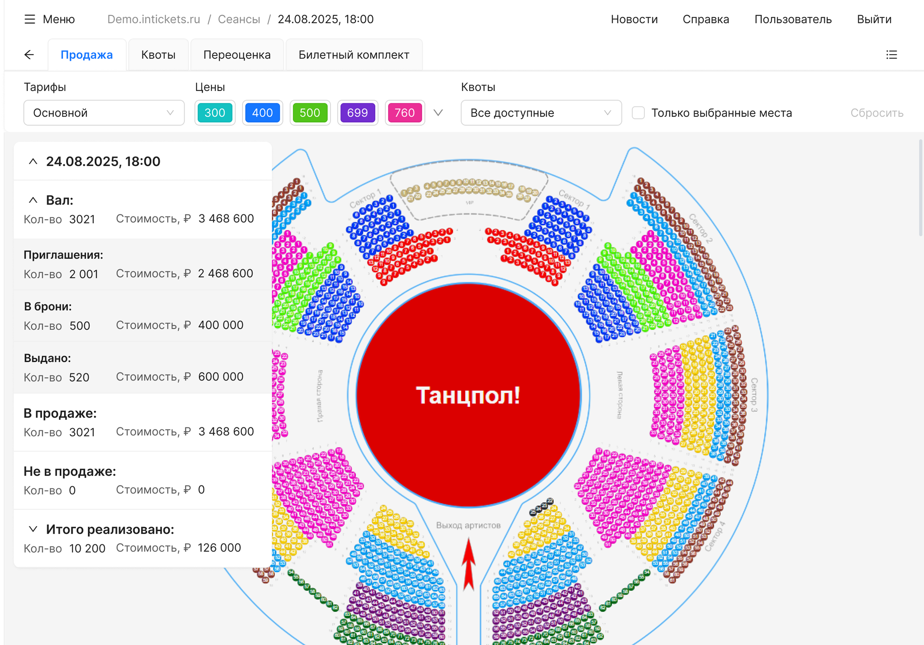Switch to the Квоты tab
The height and width of the screenshot is (645, 924).
pos(158,55)
